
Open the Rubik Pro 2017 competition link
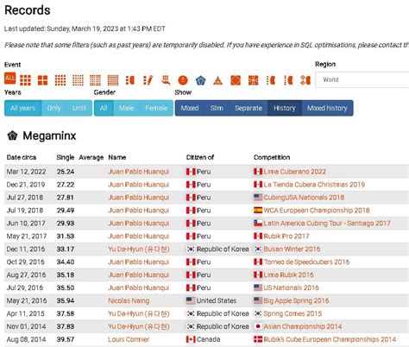pos(286,237)
